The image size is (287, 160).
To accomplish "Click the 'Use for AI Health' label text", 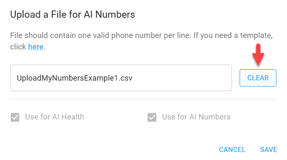I will click(x=55, y=117).
